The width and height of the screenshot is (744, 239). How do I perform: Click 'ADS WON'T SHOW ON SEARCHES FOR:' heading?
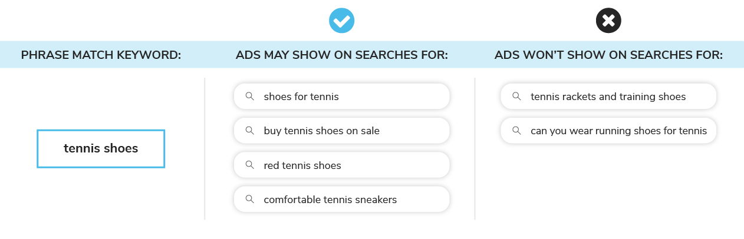608,55
